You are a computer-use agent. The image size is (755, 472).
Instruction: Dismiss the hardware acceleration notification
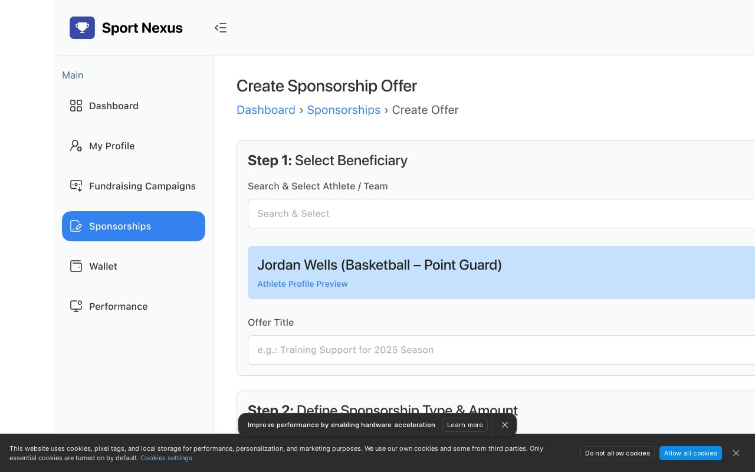coord(505,425)
